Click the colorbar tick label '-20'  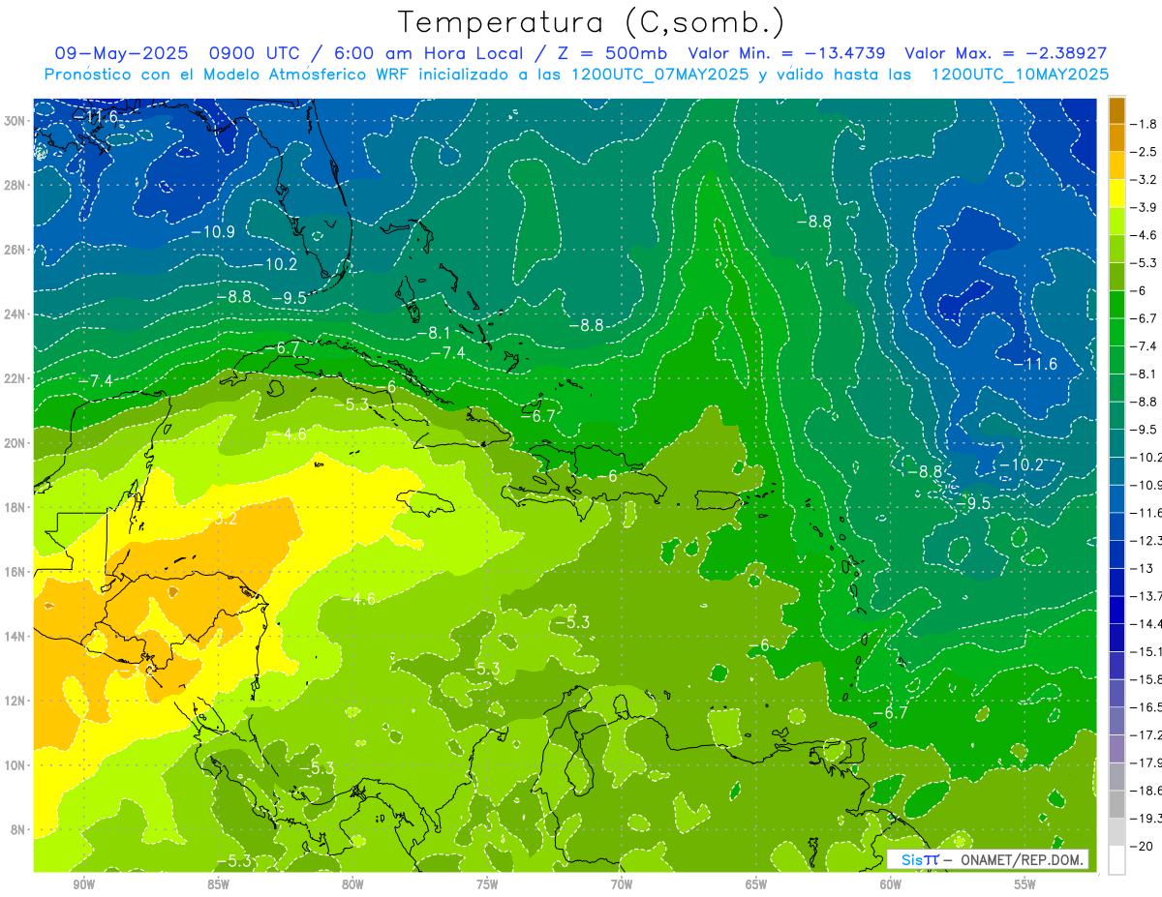[1143, 846]
